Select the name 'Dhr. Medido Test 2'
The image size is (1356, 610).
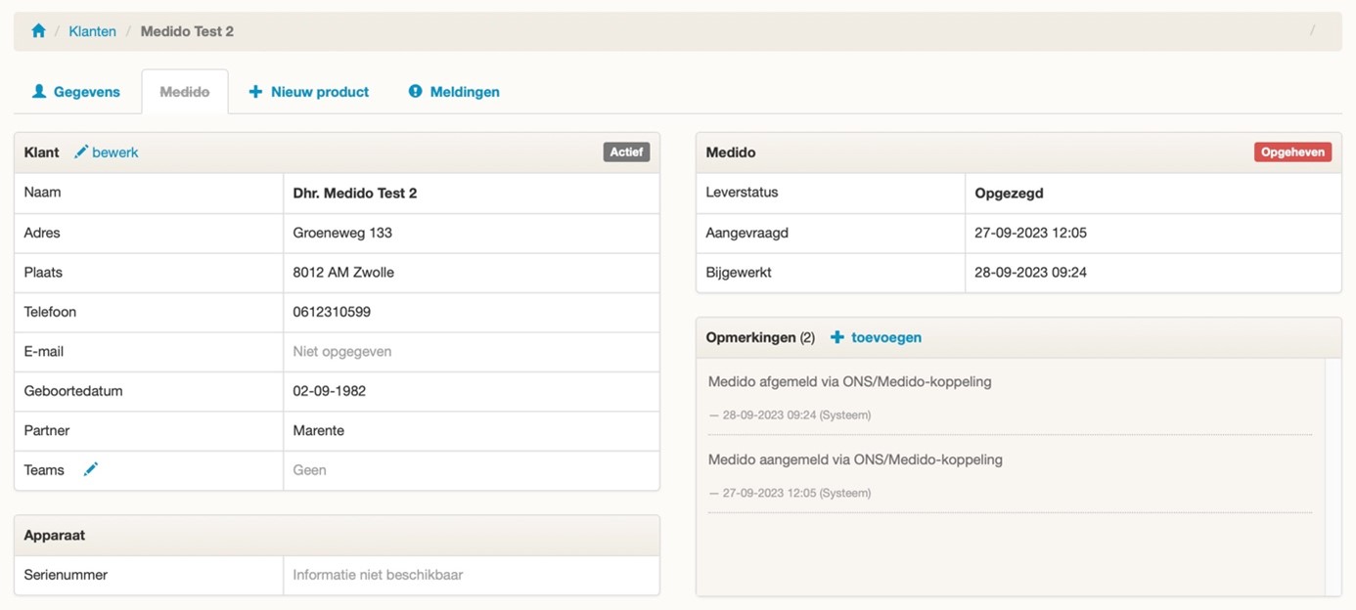pyautogui.click(x=355, y=194)
